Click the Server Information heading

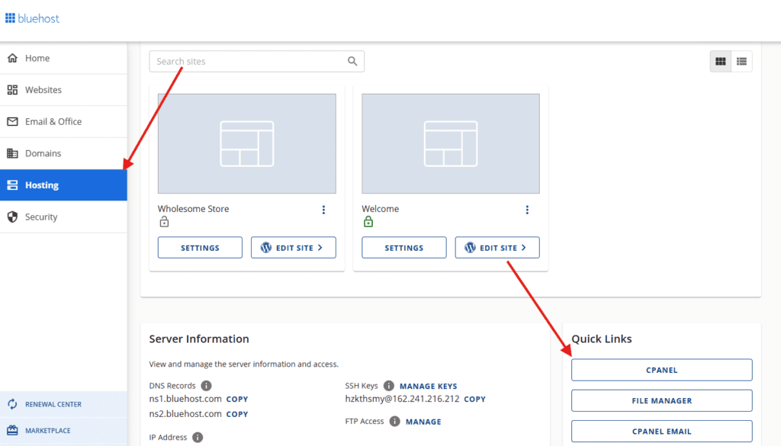(199, 339)
